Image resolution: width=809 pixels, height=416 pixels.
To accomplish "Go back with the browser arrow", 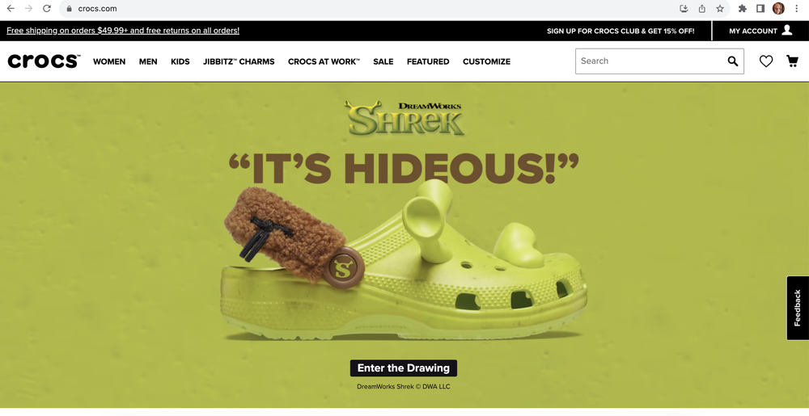I will pos(11,8).
